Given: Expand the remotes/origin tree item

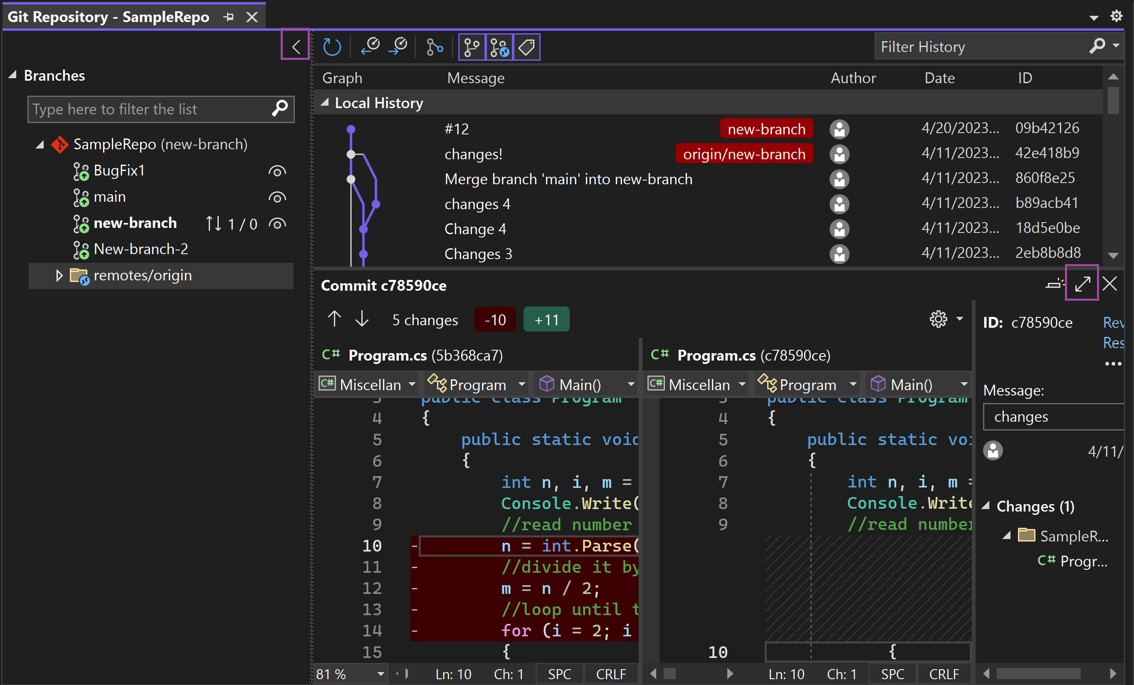Looking at the screenshot, I should pyautogui.click(x=61, y=275).
